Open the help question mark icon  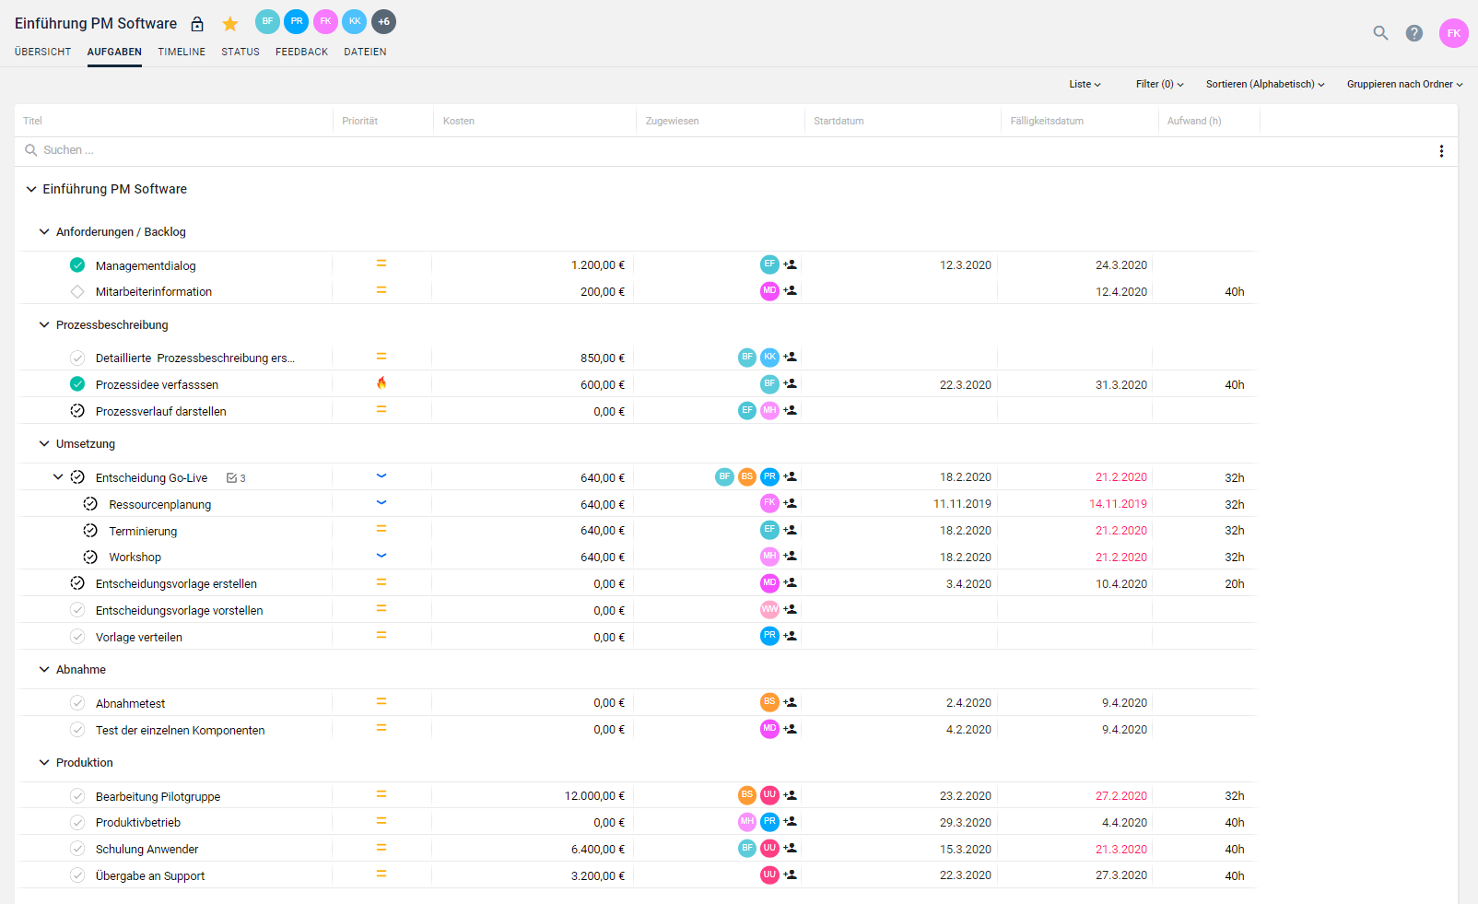(1414, 33)
